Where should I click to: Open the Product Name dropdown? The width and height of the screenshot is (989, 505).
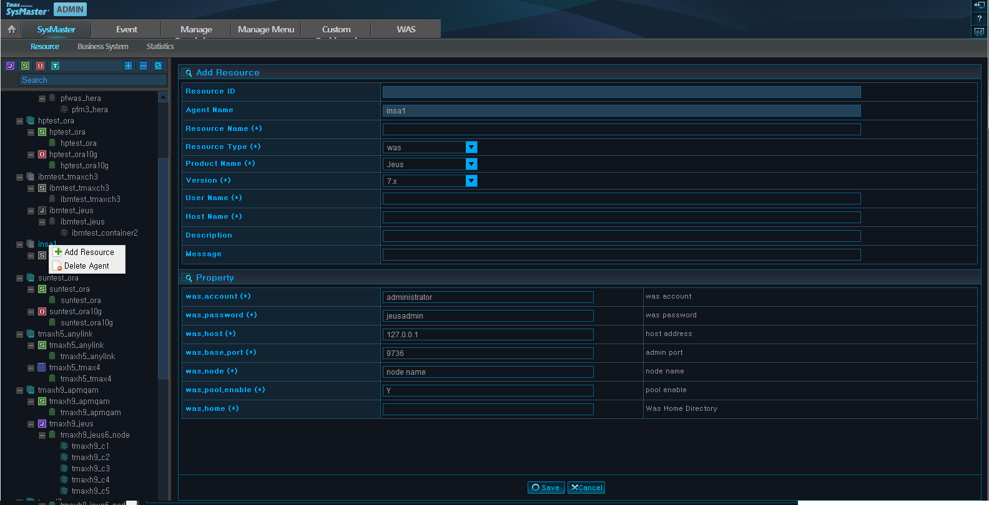point(471,164)
